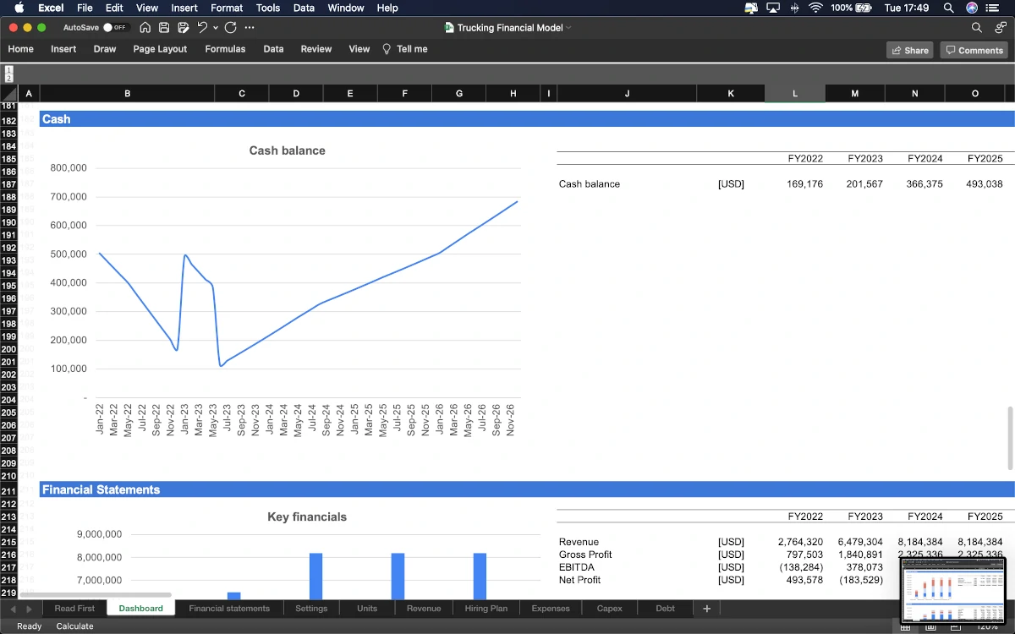Click the Key financials chart title
1015x634 pixels.
pos(307,516)
